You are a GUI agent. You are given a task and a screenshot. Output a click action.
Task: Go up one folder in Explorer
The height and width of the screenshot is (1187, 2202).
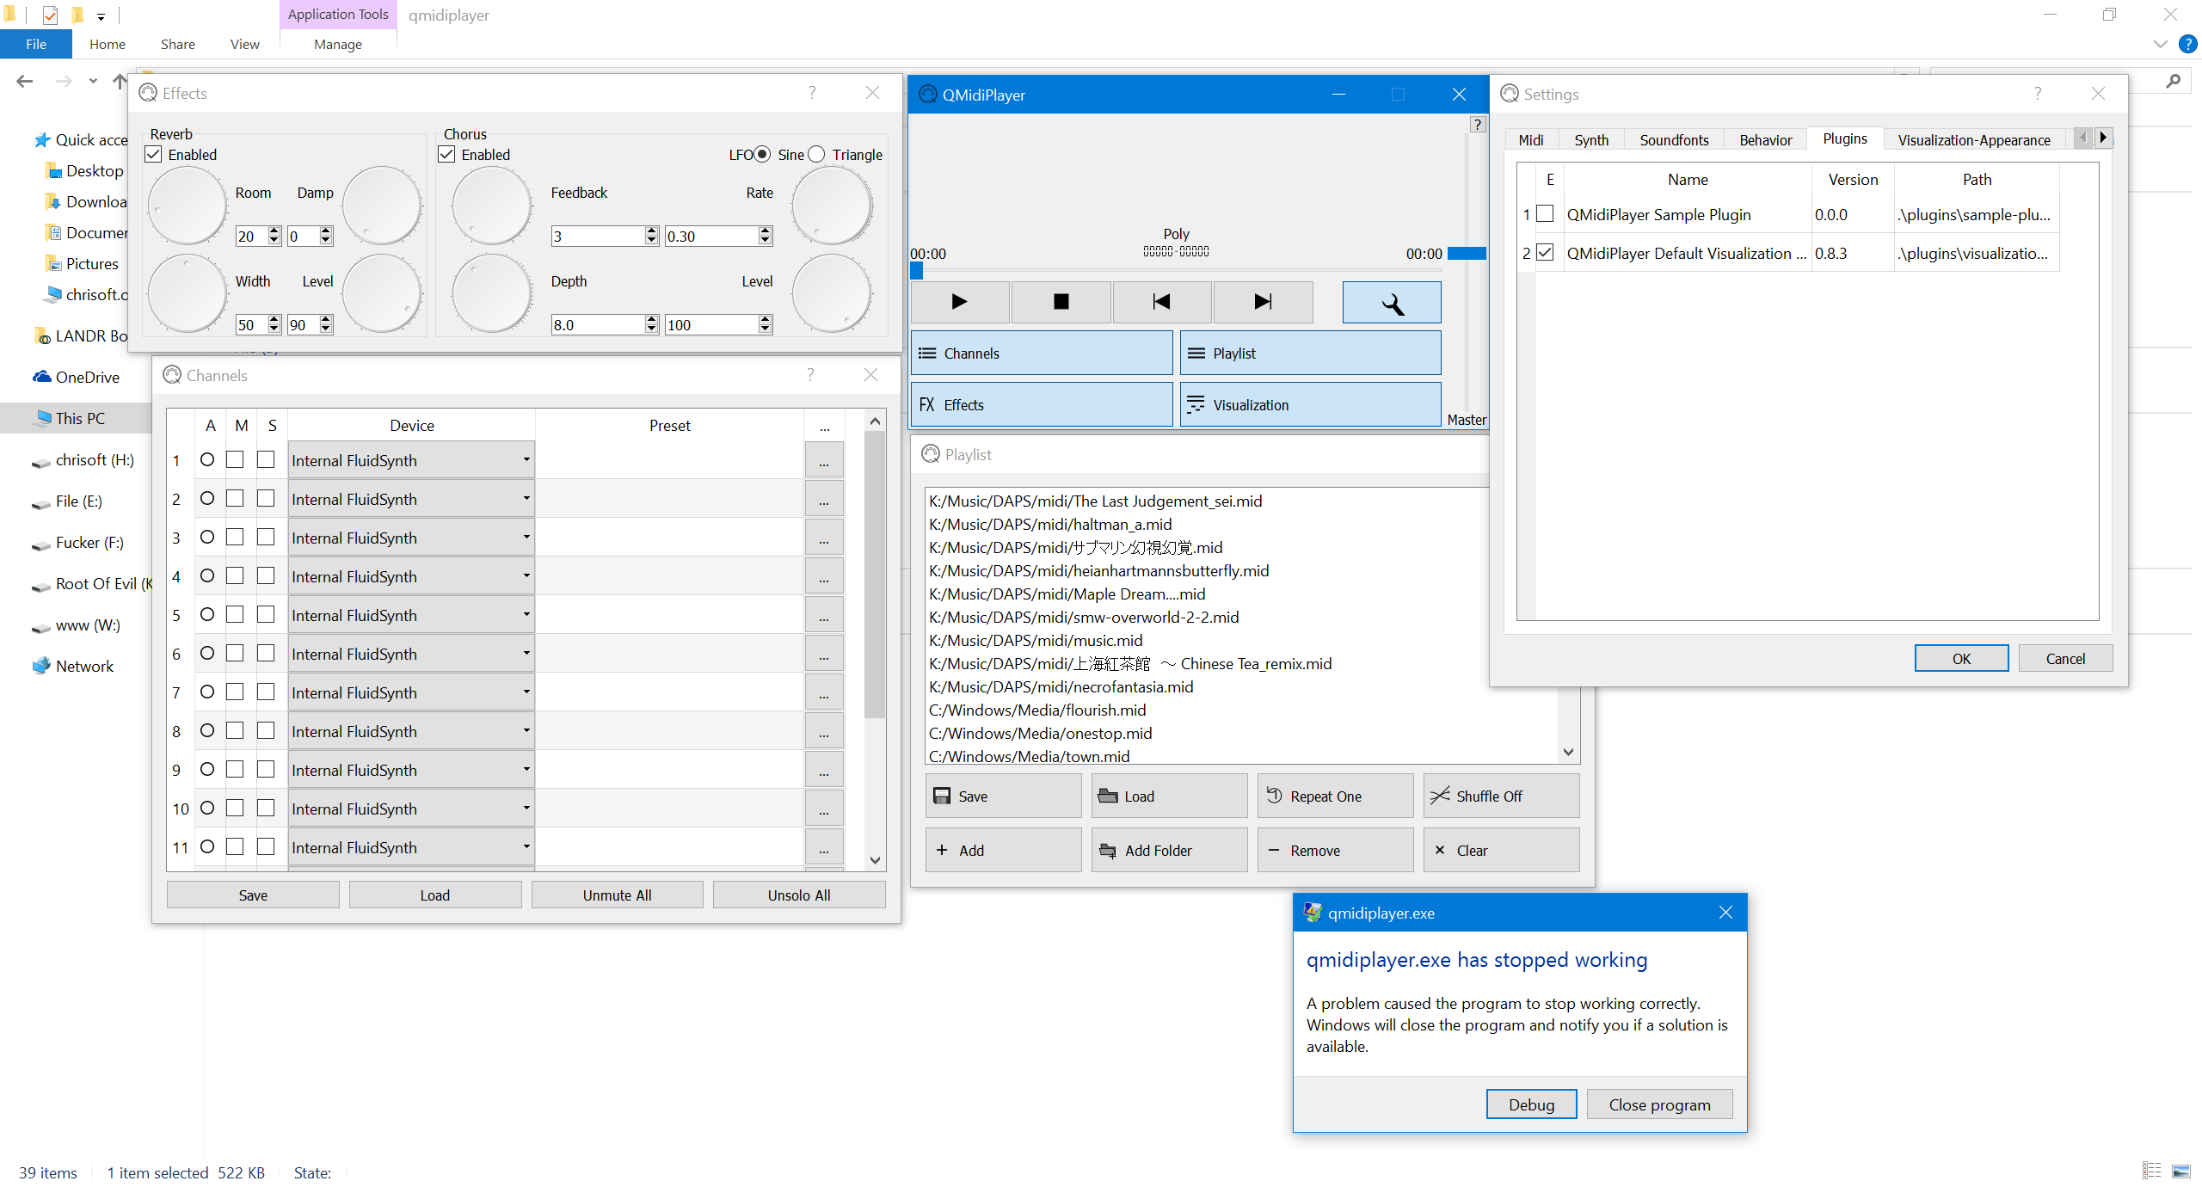click(120, 82)
